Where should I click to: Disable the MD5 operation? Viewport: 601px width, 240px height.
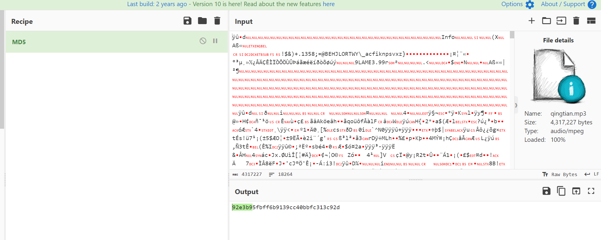click(203, 41)
